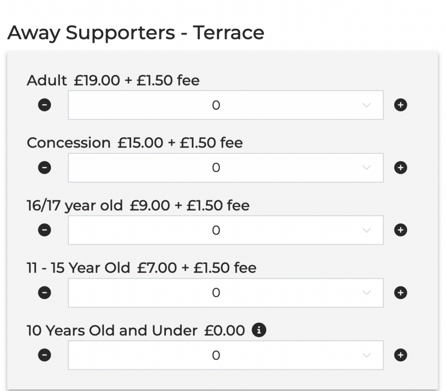This screenshot has height=391, width=446.
Task: Add an 11 - 15 Year Old ticket
Action: tap(400, 293)
